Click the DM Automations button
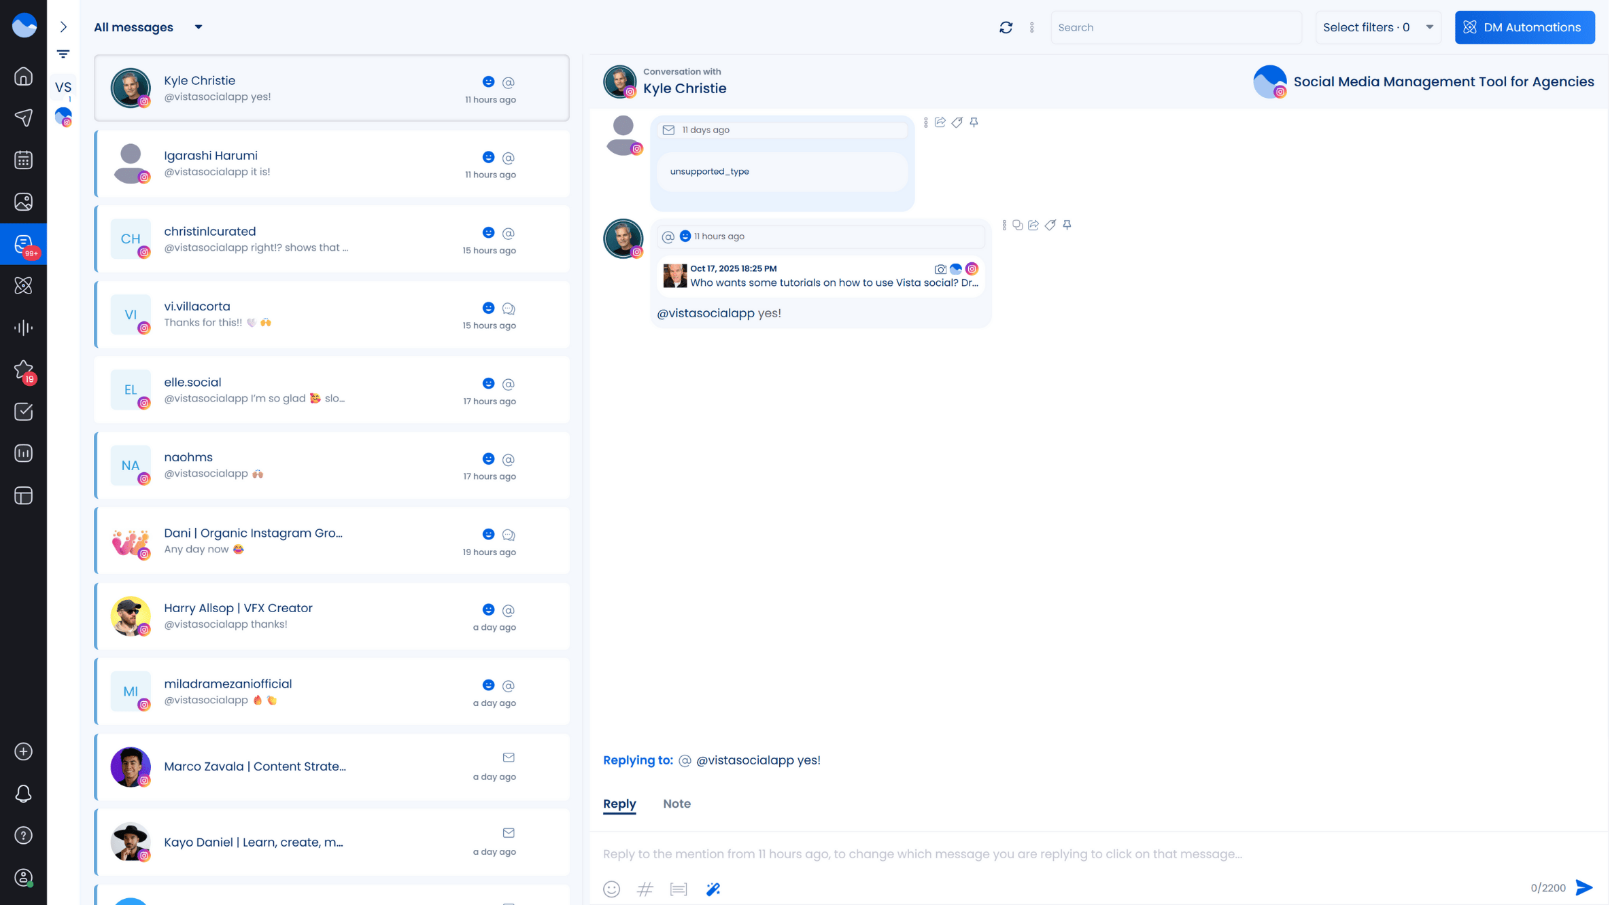 pyautogui.click(x=1524, y=27)
